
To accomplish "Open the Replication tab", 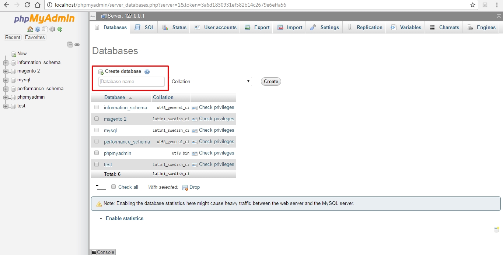I will 364,27.
